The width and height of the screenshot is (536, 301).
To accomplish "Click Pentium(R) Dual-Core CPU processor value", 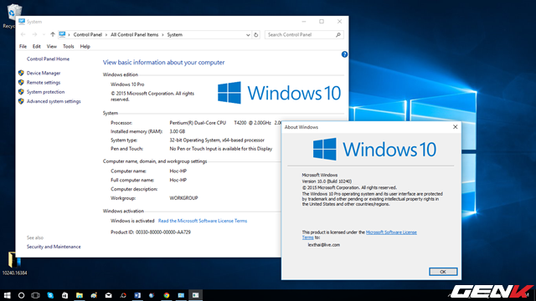I will [198, 123].
